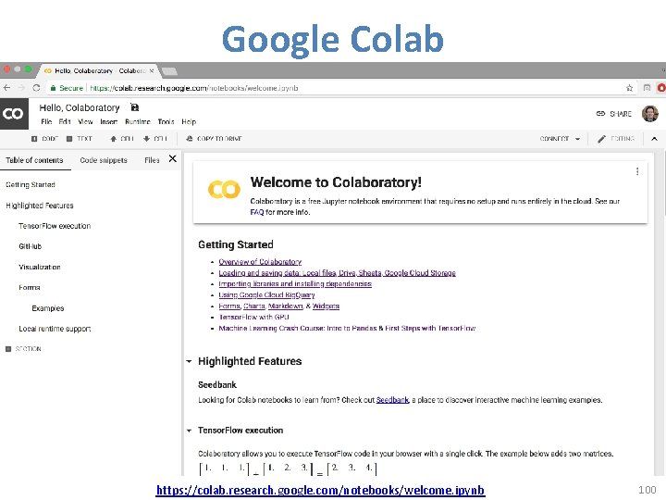This screenshot has width=666, height=500.
Task: Jump to Examples in table of contents
Action: (47, 308)
